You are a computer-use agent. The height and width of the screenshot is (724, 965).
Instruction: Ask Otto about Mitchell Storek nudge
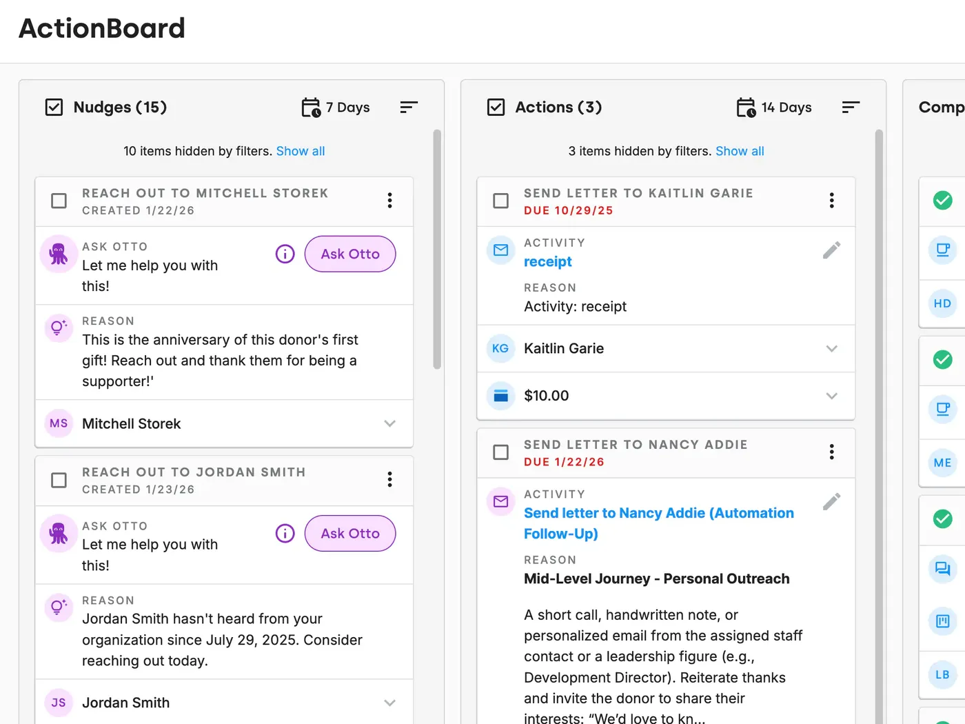(350, 254)
